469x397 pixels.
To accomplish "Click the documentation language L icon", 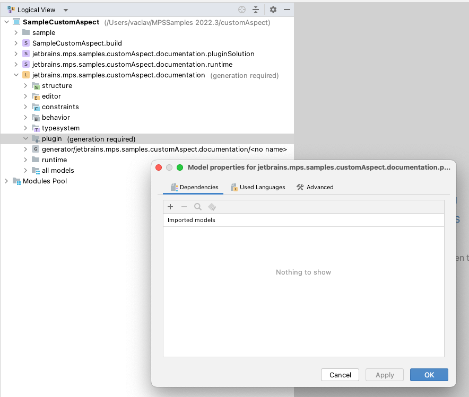I will (x=26, y=75).
